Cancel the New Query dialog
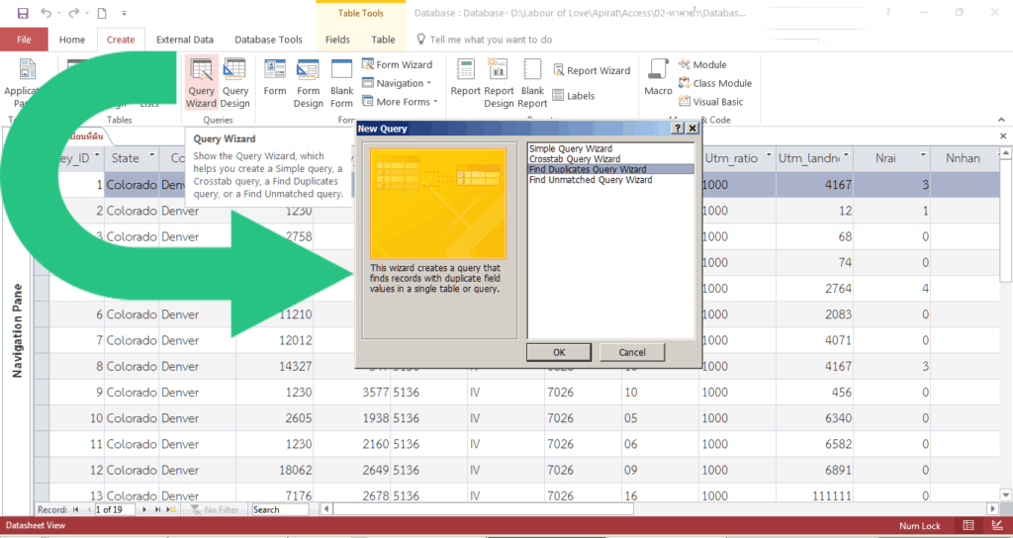 [x=632, y=352]
